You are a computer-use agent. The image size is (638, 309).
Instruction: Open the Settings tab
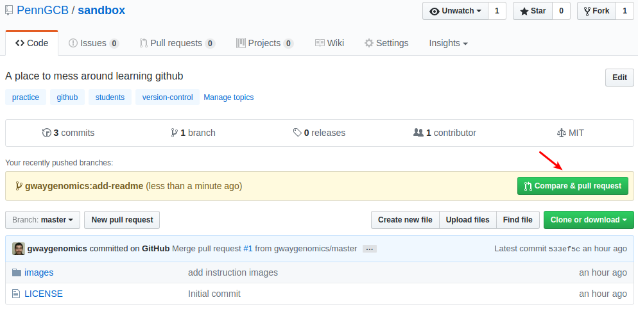click(x=386, y=43)
